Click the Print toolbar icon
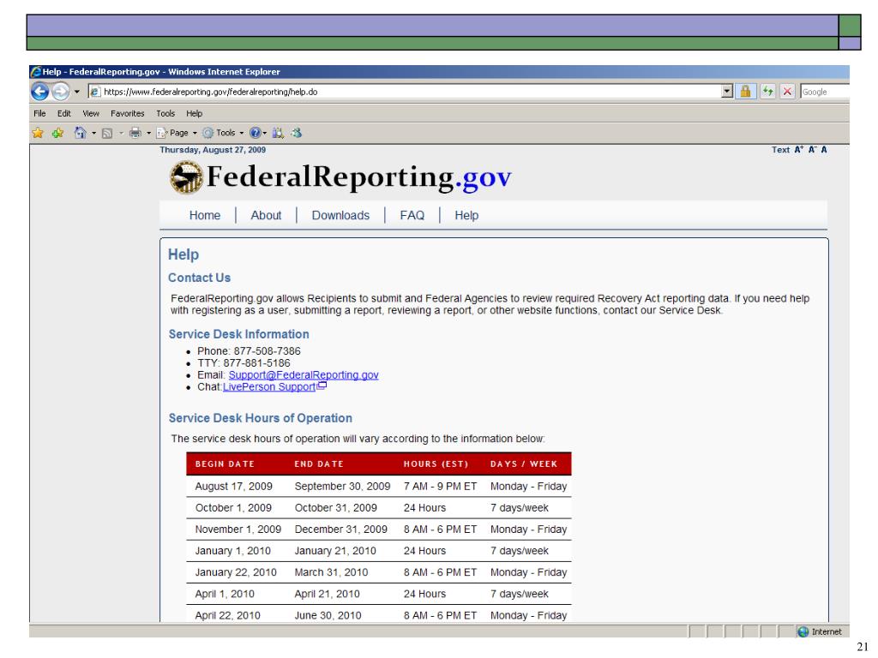Screen dimensions: 878x658 click(x=135, y=133)
